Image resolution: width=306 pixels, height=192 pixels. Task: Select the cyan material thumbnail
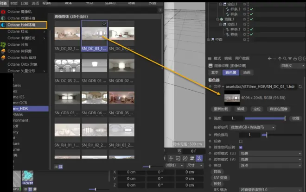tap(27, 178)
